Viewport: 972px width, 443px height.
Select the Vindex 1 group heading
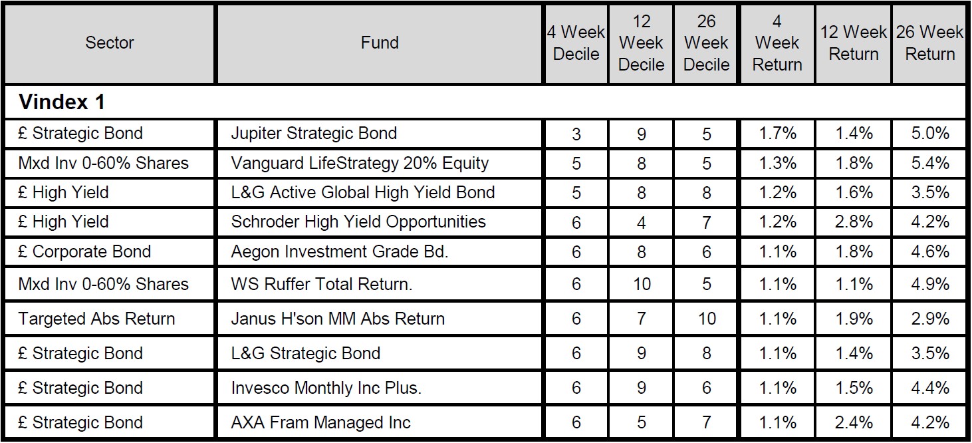(62, 102)
